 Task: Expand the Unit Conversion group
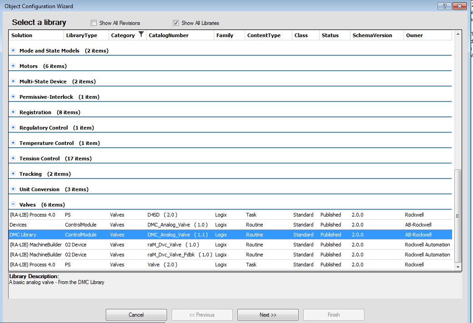click(x=13, y=189)
